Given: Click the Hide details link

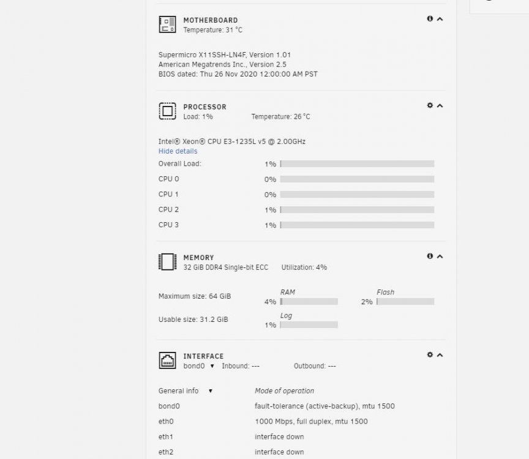Looking at the screenshot, I should 178,151.
